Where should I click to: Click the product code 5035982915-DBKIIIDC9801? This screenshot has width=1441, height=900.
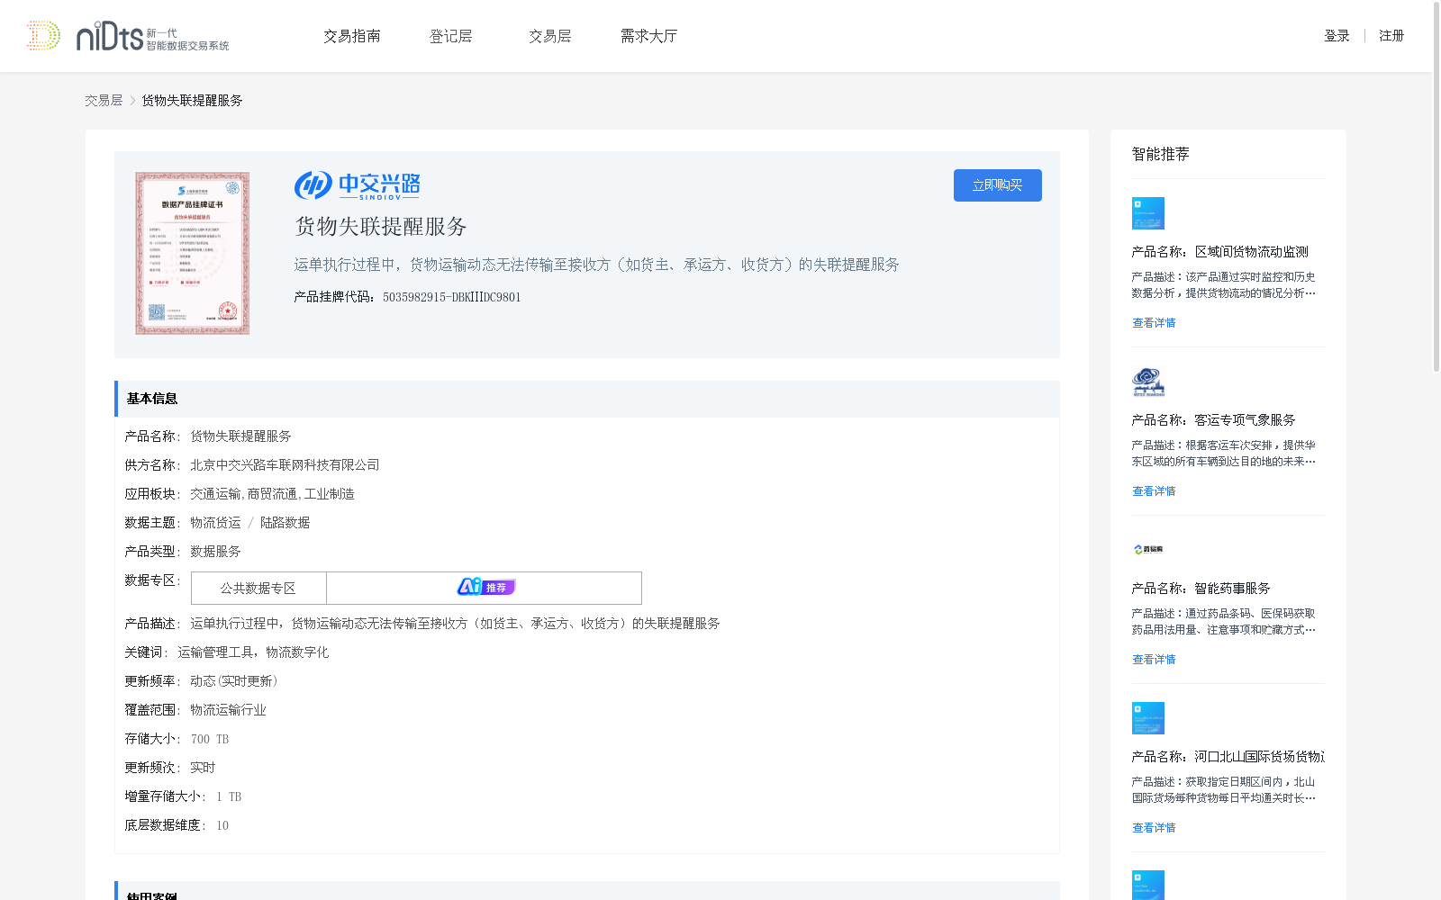[x=451, y=297]
